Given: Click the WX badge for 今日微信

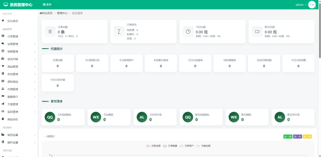Looking at the screenshot, I should point(96,117).
